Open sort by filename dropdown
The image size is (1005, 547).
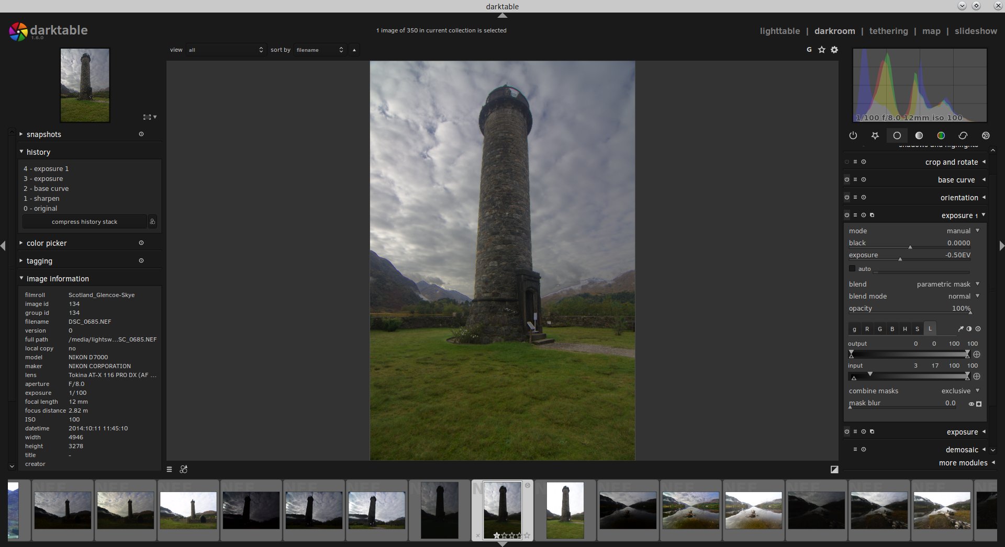pyautogui.click(x=320, y=50)
